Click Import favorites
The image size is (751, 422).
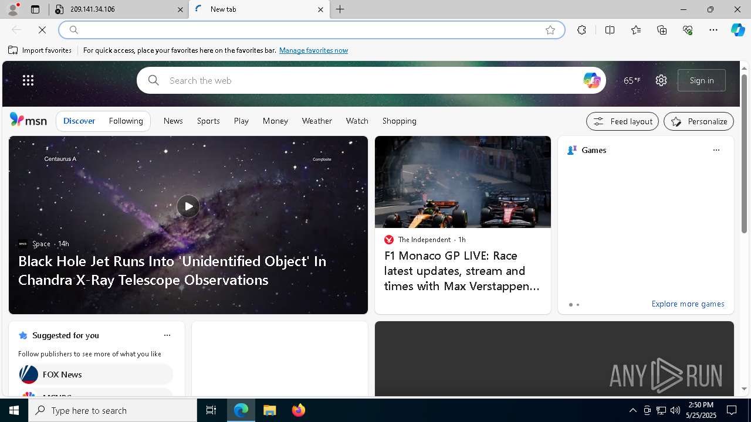40,50
